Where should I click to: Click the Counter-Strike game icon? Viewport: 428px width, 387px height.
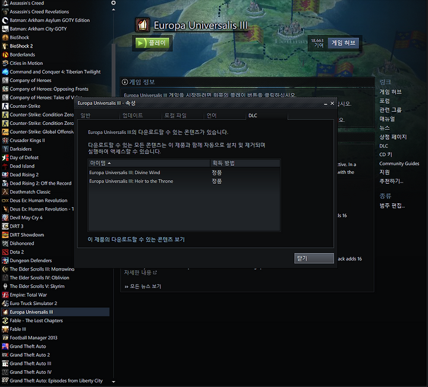[5, 106]
